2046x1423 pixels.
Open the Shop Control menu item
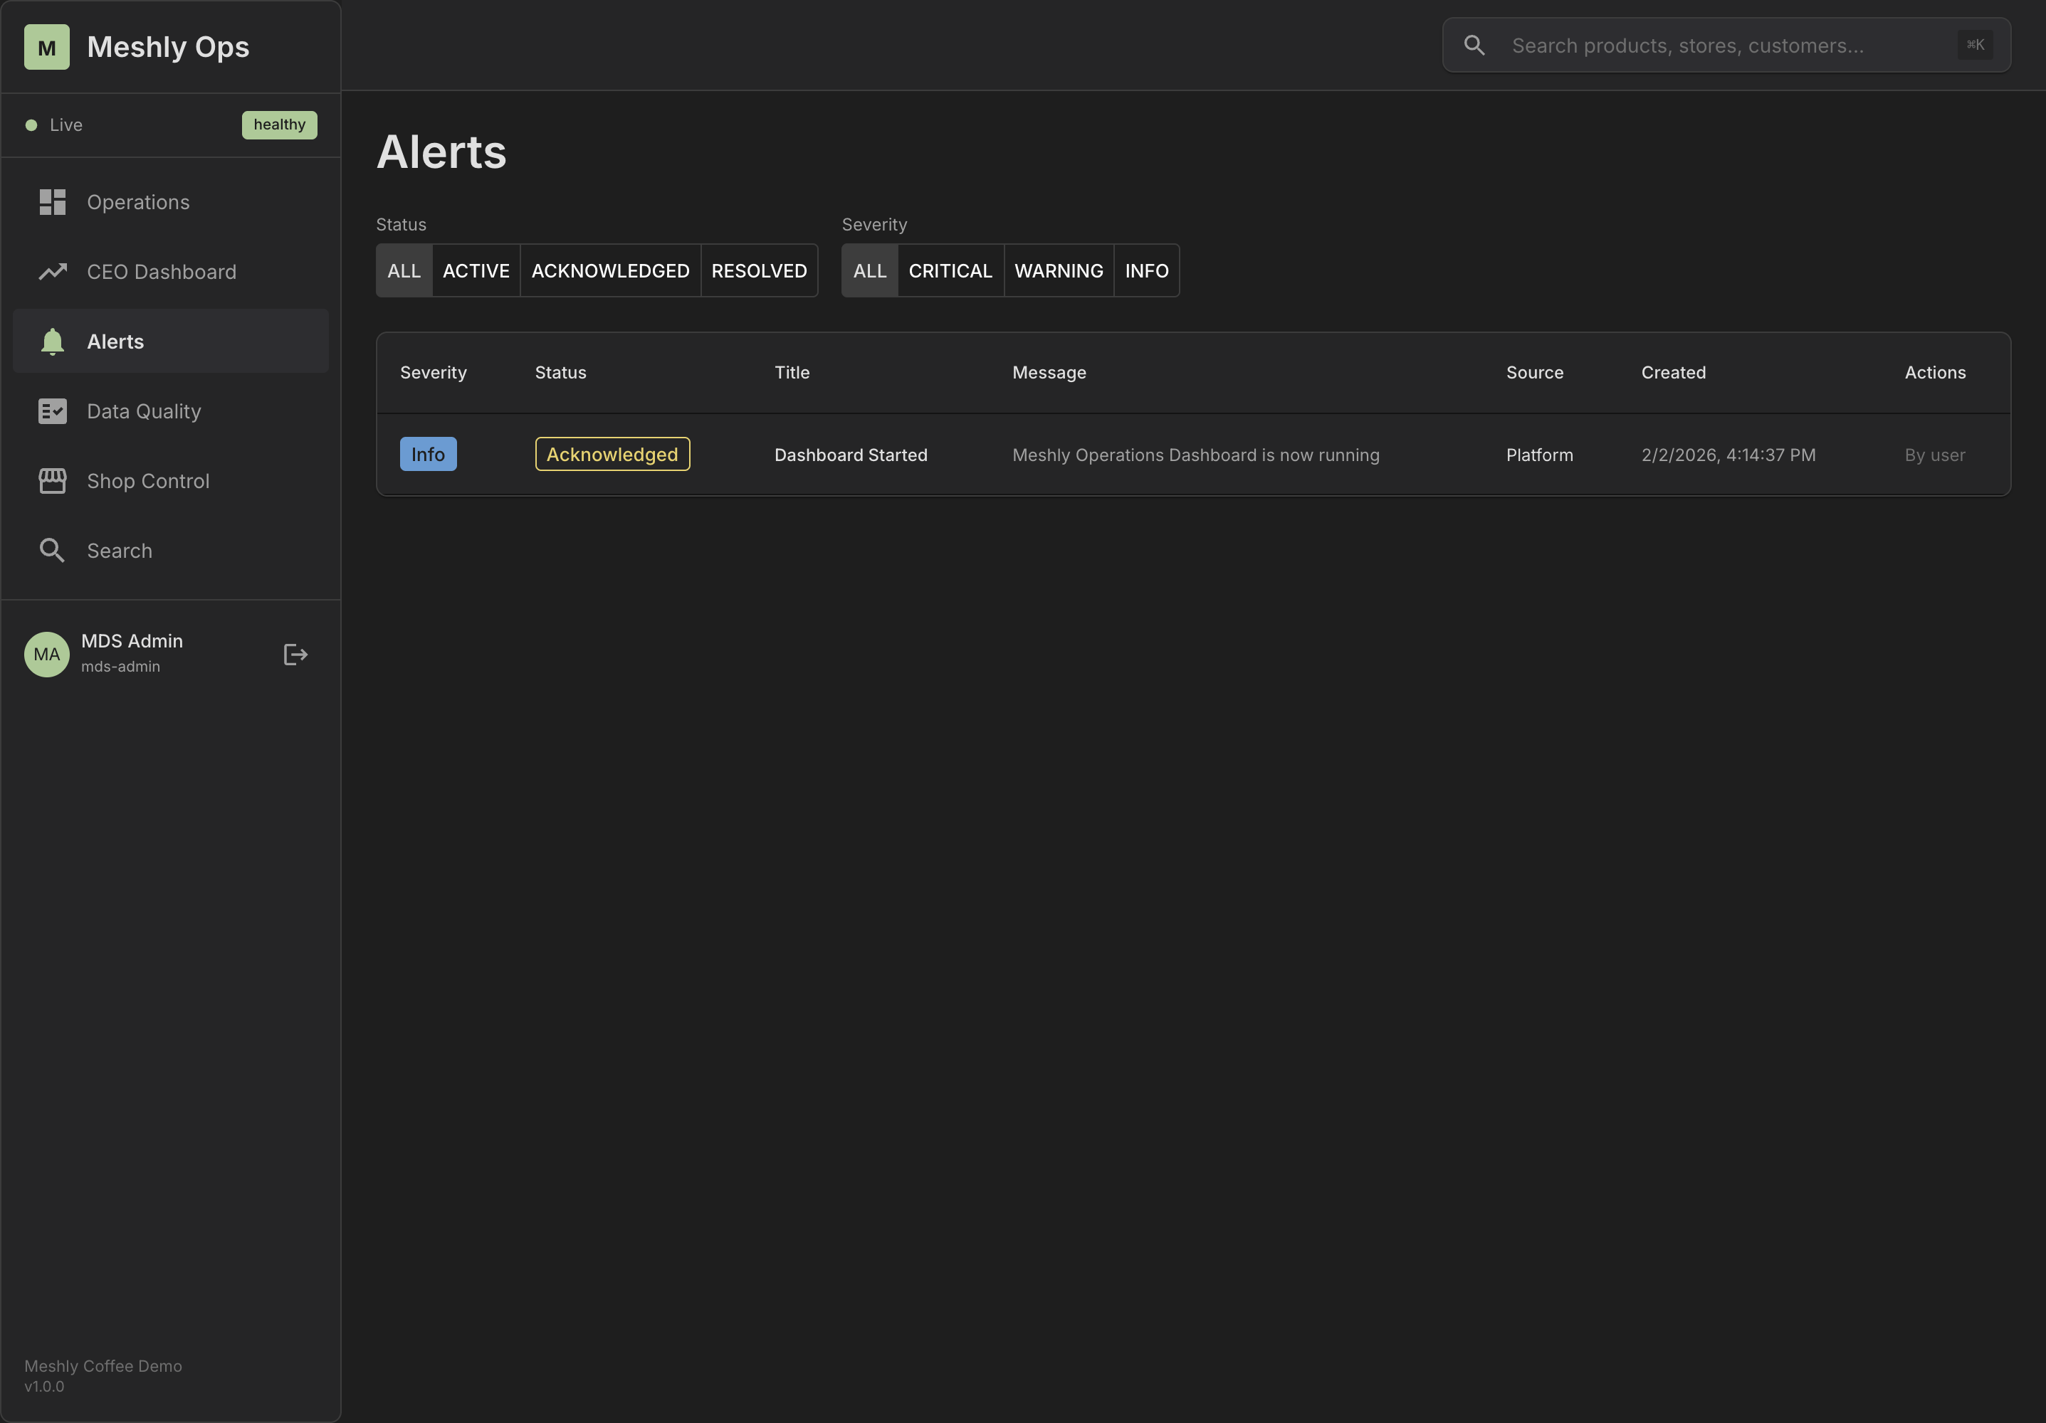click(148, 481)
